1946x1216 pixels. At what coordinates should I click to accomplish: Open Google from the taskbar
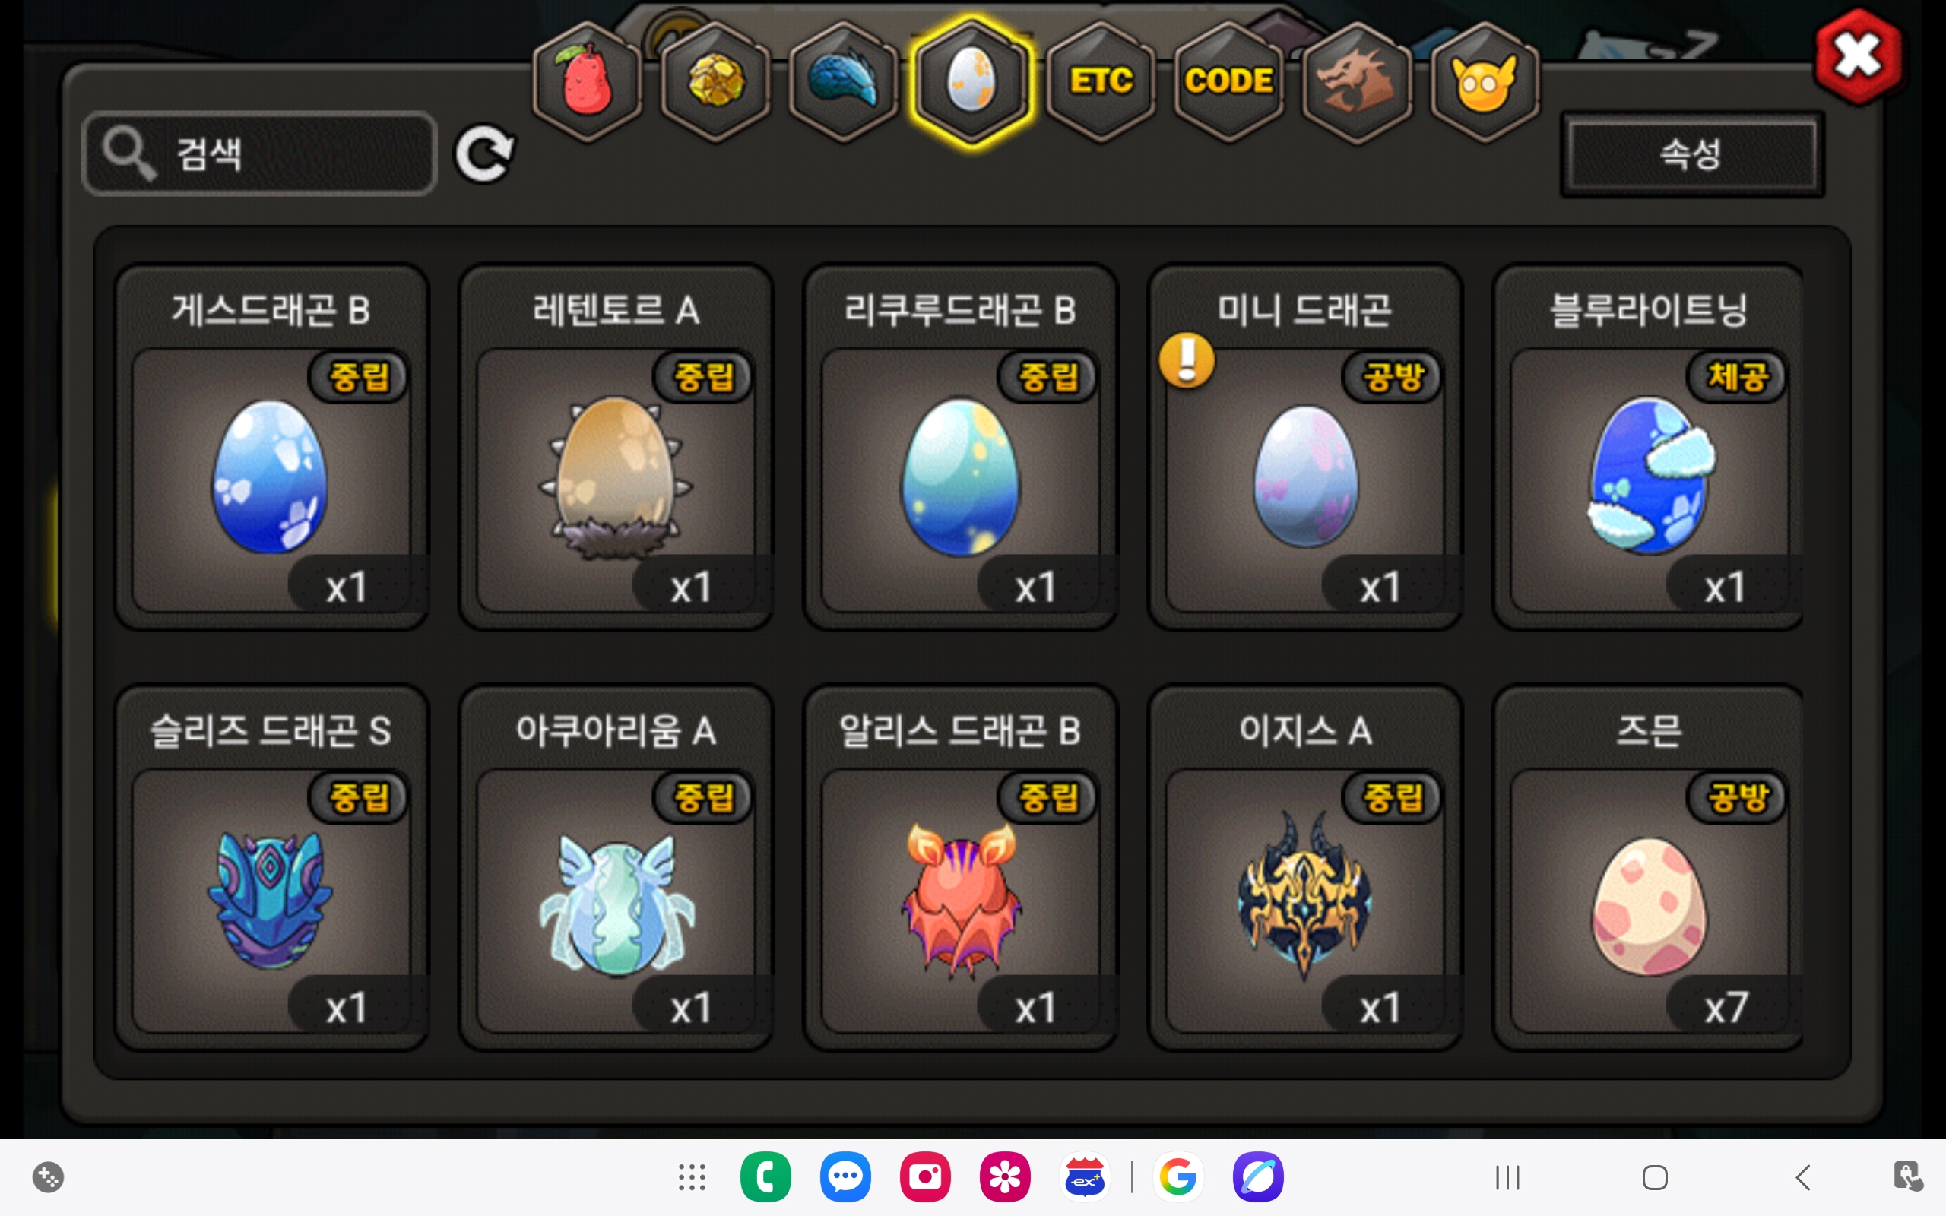pos(1178,1177)
